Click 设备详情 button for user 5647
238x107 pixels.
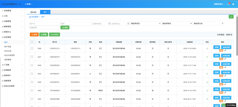pyautogui.click(x=226, y=56)
